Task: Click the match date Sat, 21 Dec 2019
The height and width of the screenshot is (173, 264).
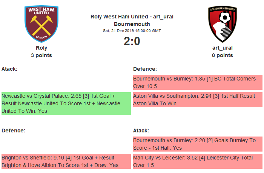Action: pyautogui.click(x=132, y=30)
